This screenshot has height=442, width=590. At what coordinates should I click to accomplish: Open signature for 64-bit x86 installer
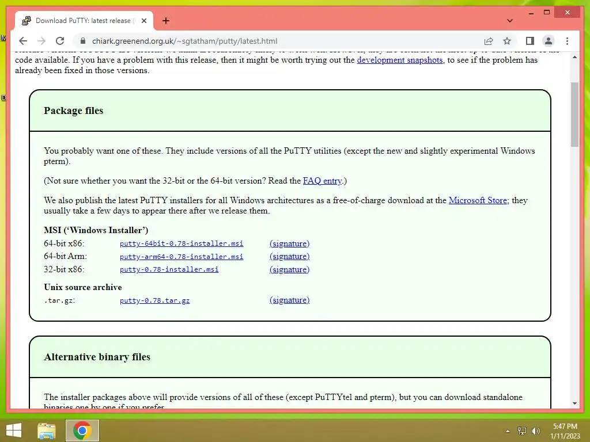[289, 243]
